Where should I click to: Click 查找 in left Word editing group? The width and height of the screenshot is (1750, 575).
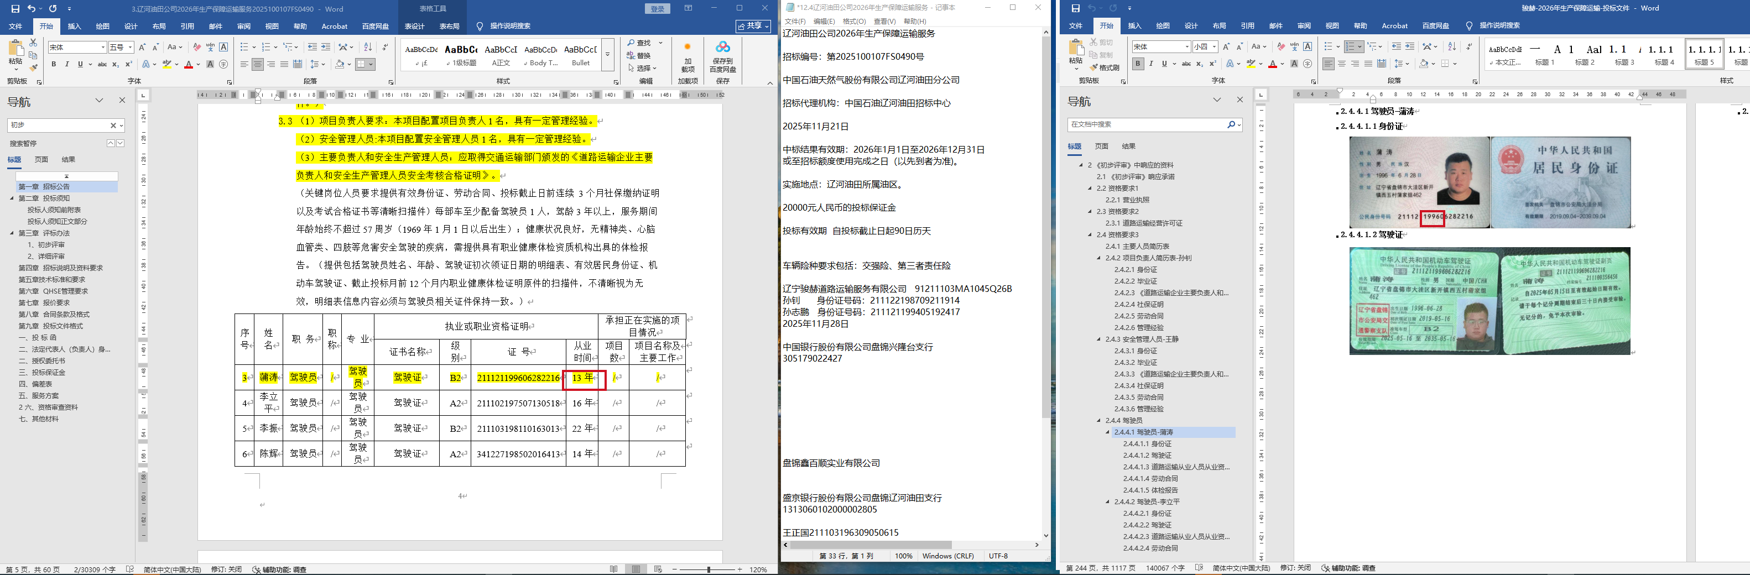click(x=639, y=43)
